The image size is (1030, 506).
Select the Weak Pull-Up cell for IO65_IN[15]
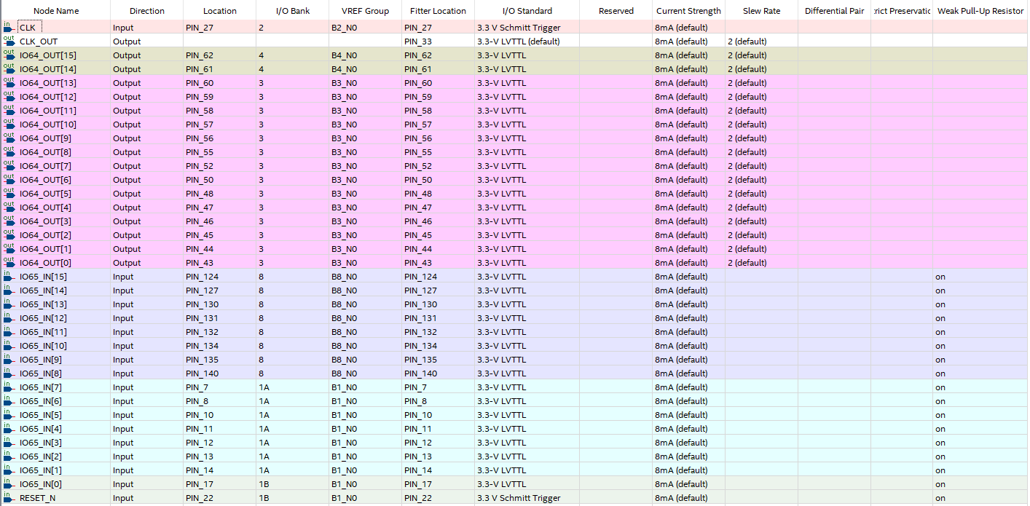[980, 276]
